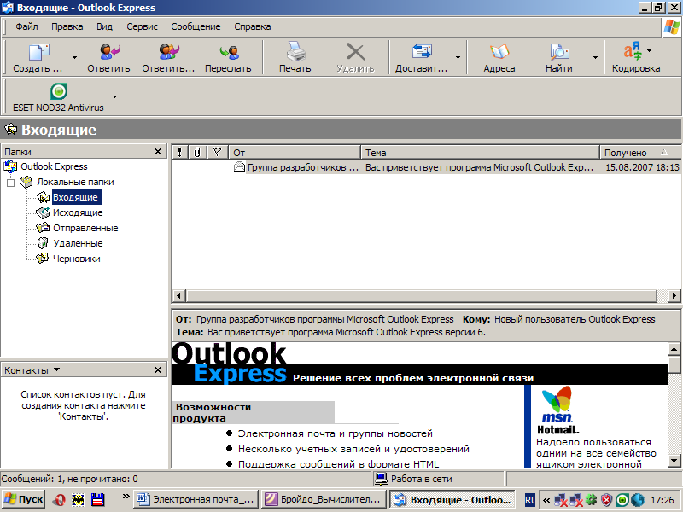Click the Удалить (delete) toolbar icon
The image size is (683, 512).
355,52
